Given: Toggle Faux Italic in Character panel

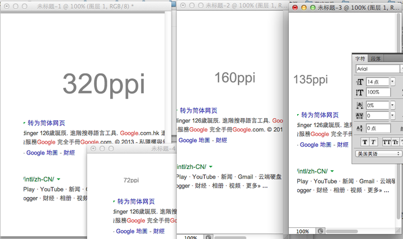Looking at the screenshot, I should (373, 142).
